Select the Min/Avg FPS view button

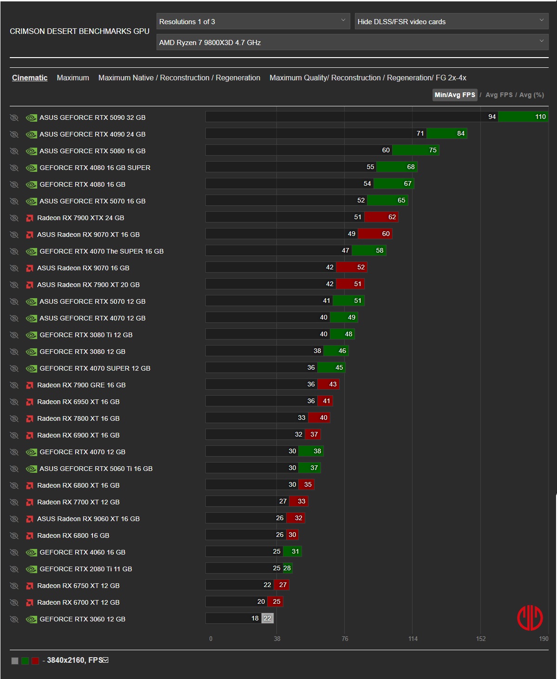pos(455,95)
